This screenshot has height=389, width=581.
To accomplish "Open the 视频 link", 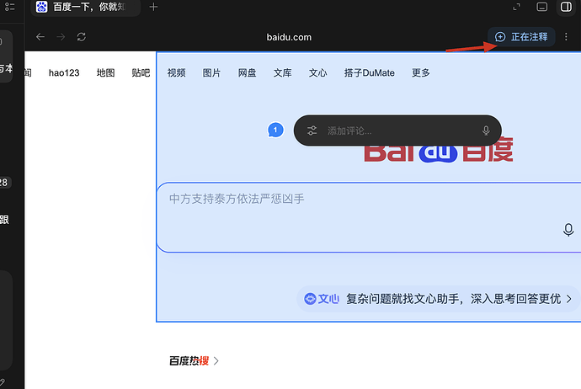I will [x=176, y=72].
